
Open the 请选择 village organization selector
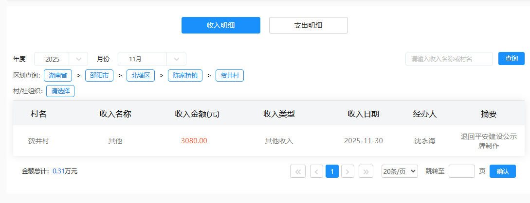[x=60, y=91]
